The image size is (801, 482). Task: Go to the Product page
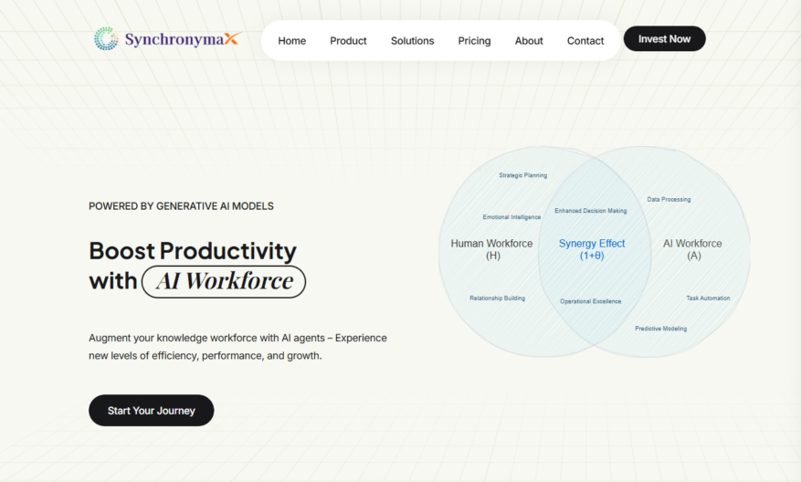tap(348, 41)
